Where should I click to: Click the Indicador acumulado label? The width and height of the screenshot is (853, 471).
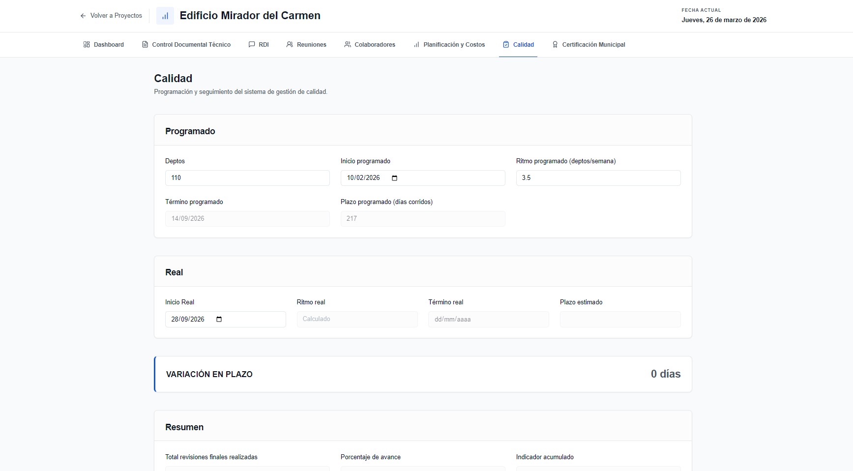click(x=545, y=457)
